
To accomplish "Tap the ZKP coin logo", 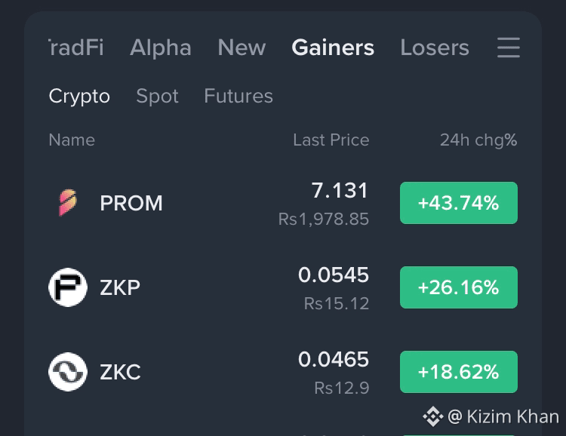I will point(68,287).
